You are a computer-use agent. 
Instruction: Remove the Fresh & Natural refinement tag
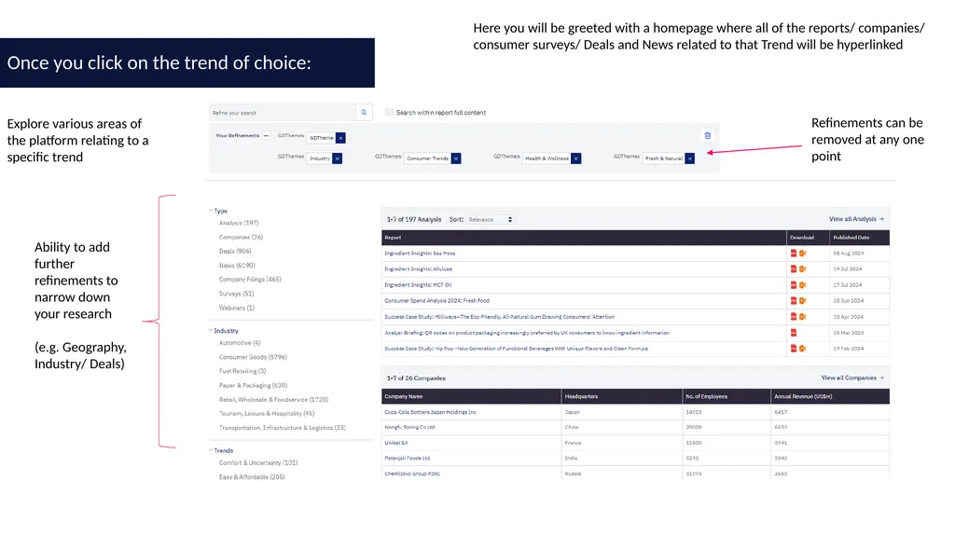coord(689,158)
